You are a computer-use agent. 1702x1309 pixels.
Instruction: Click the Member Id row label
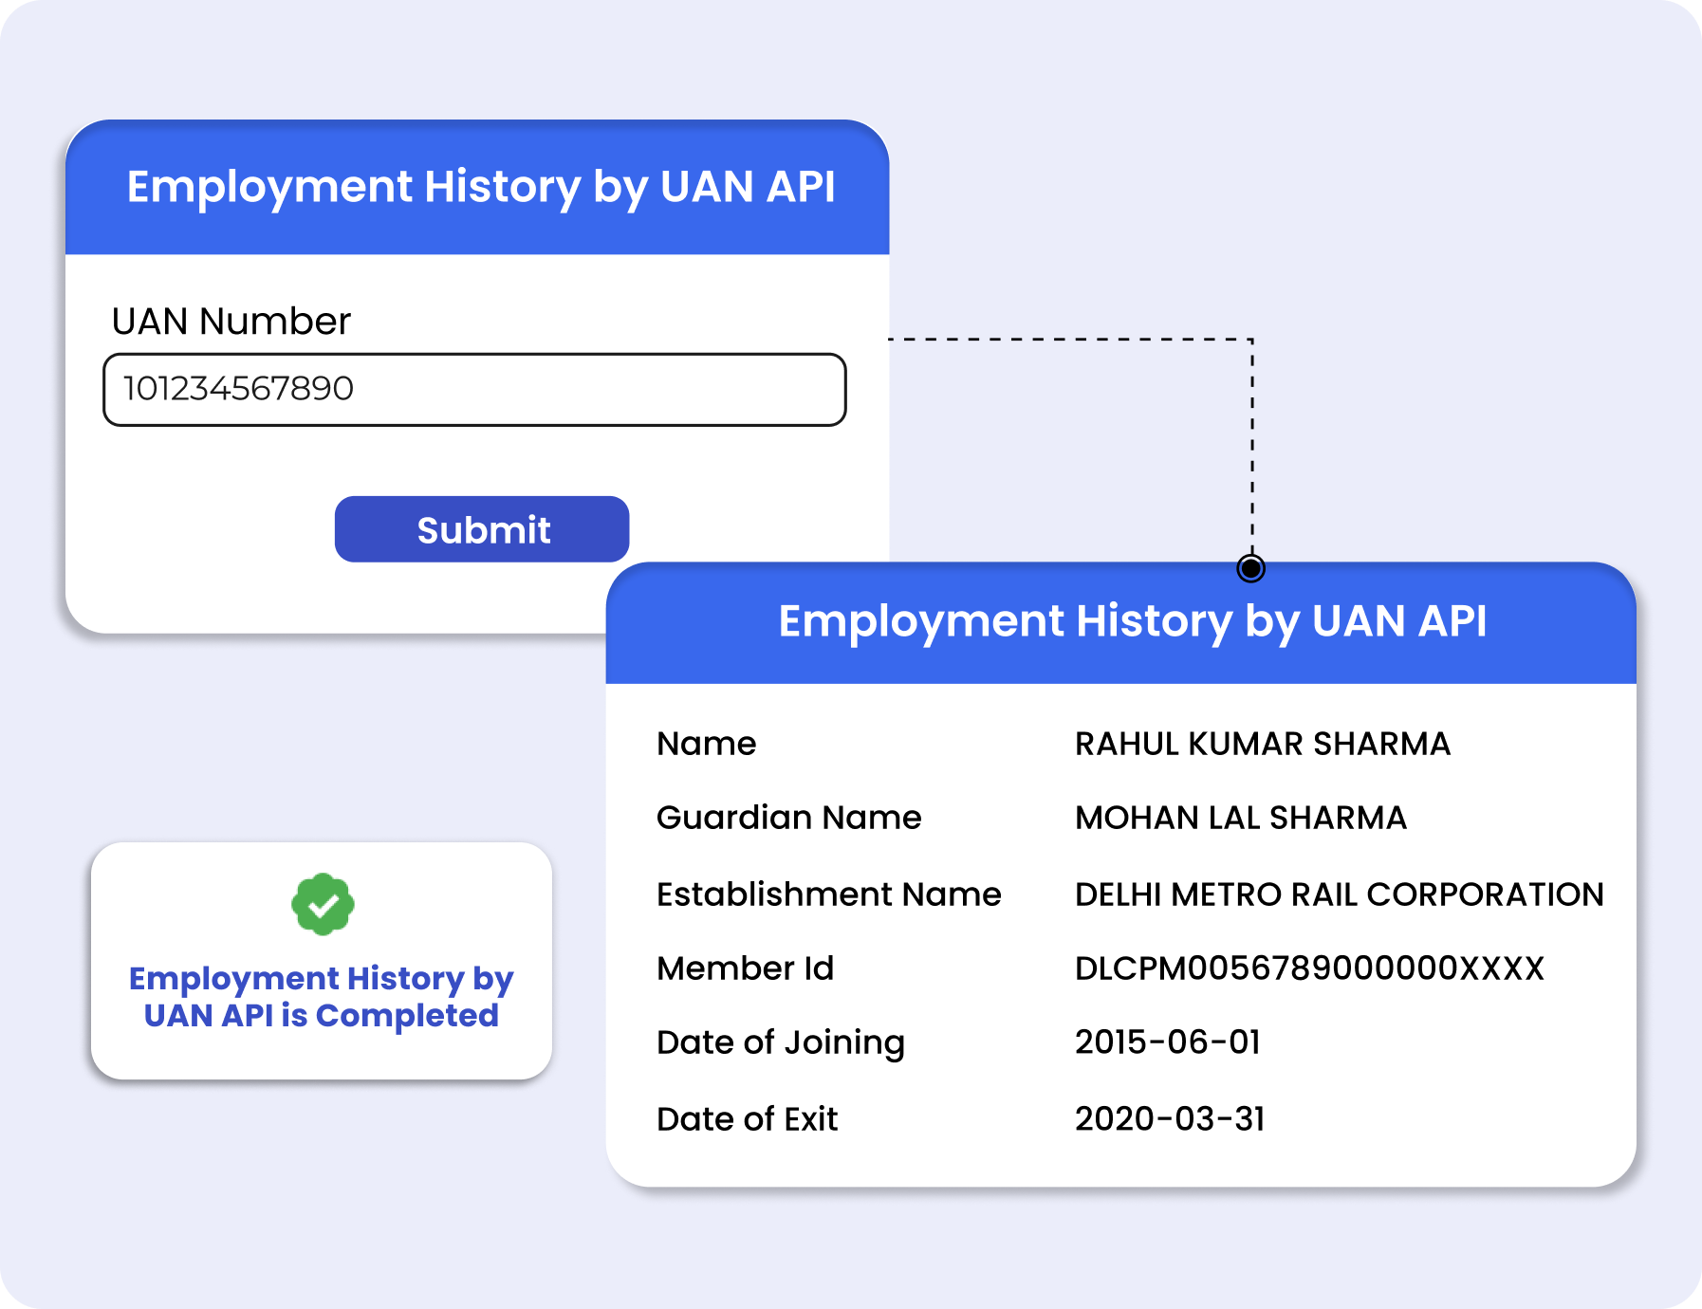point(745,968)
